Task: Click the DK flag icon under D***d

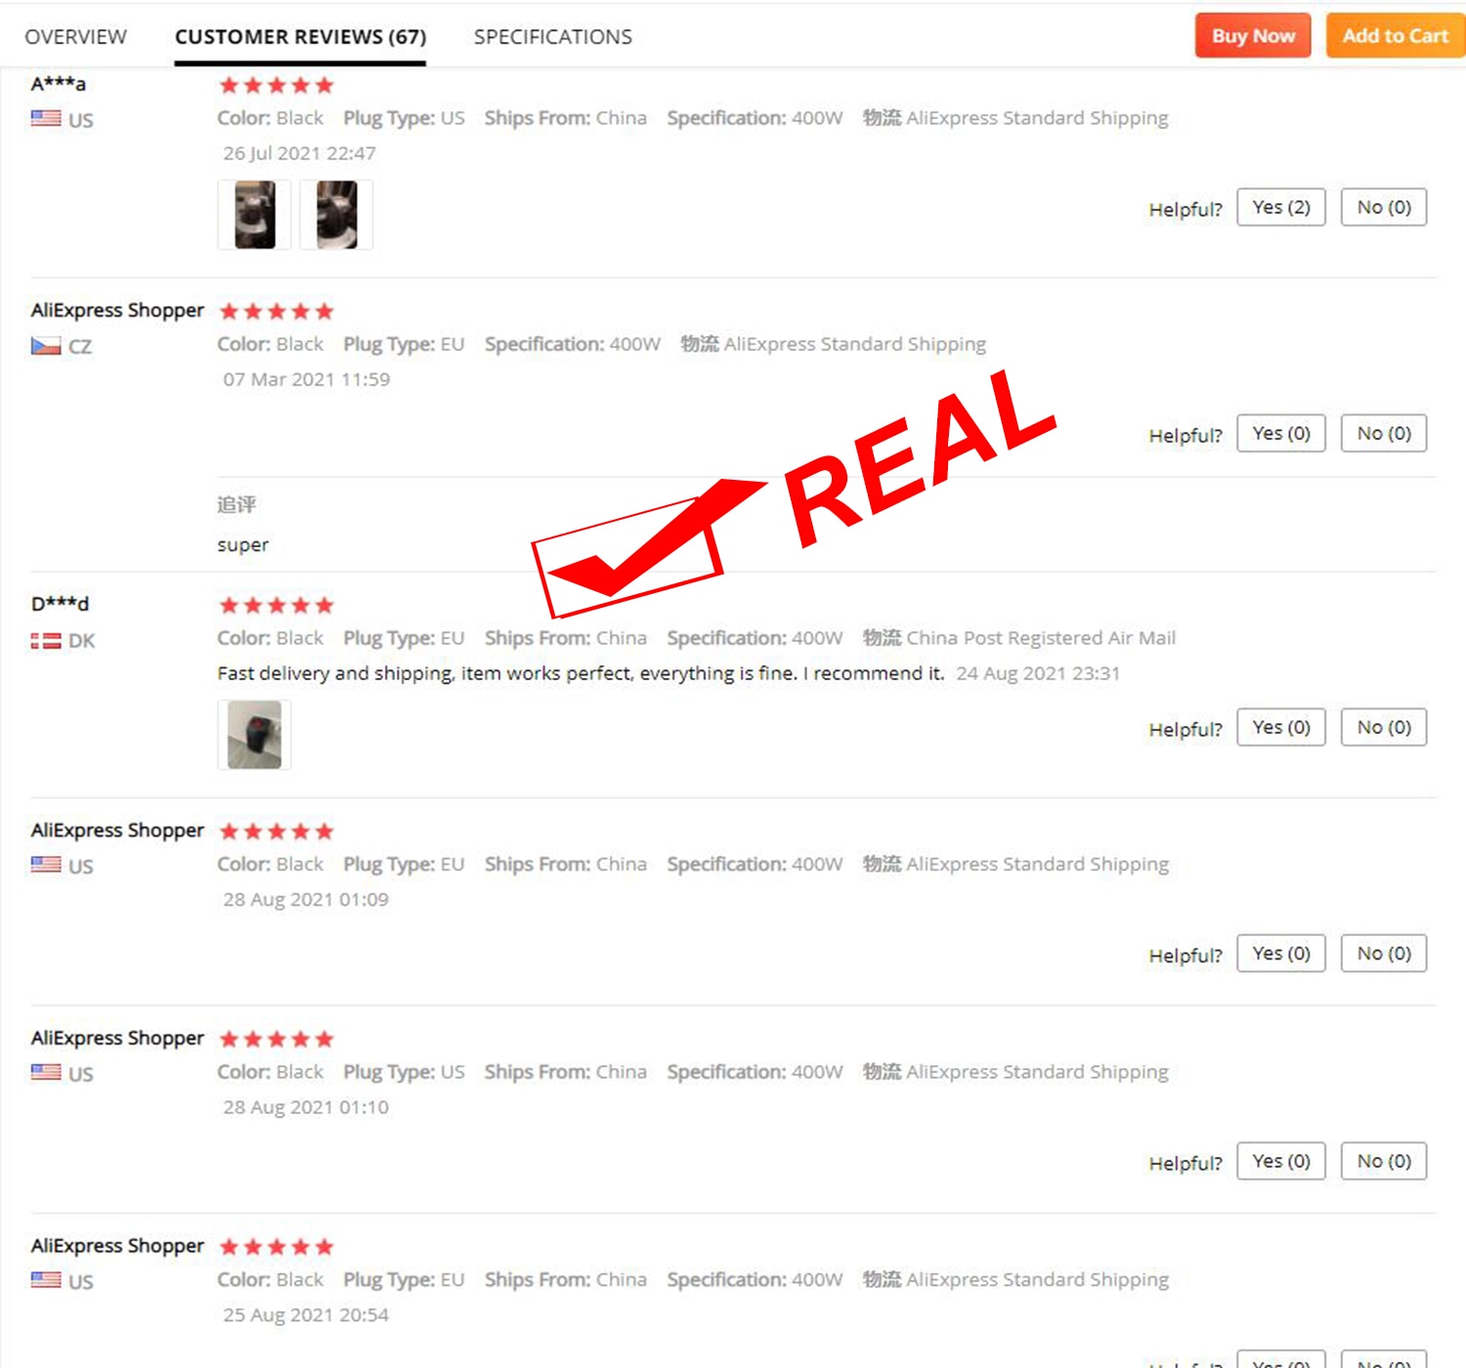Action: coord(46,641)
